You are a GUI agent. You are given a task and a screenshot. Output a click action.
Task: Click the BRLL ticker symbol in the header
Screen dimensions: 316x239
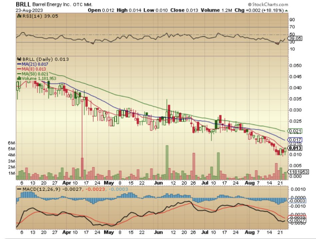pyautogui.click(x=23, y=4)
